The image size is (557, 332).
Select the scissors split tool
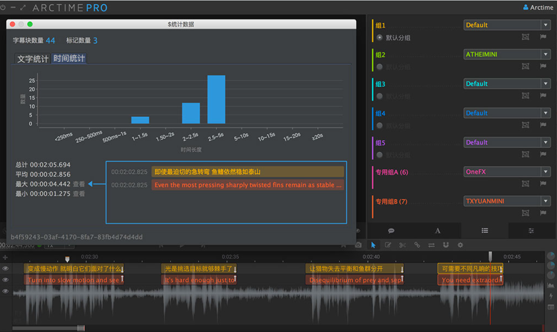click(403, 245)
